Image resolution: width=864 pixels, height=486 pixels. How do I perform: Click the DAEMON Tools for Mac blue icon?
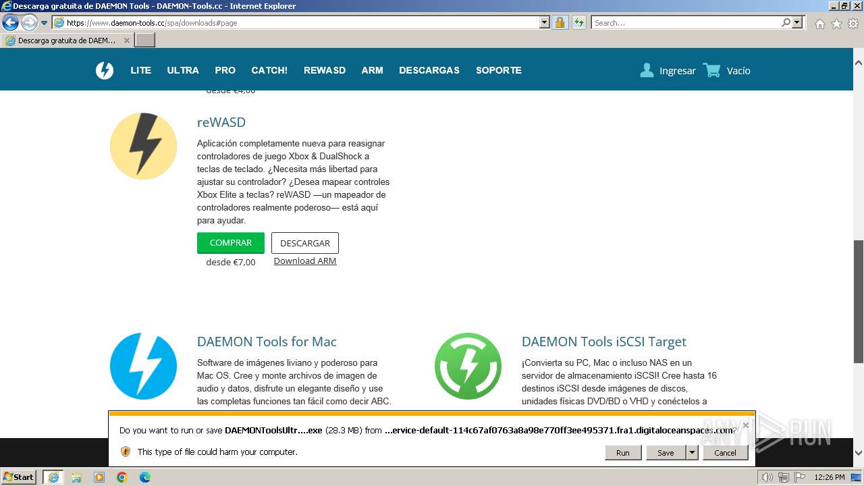pyautogui.click(x=143, y=366)
